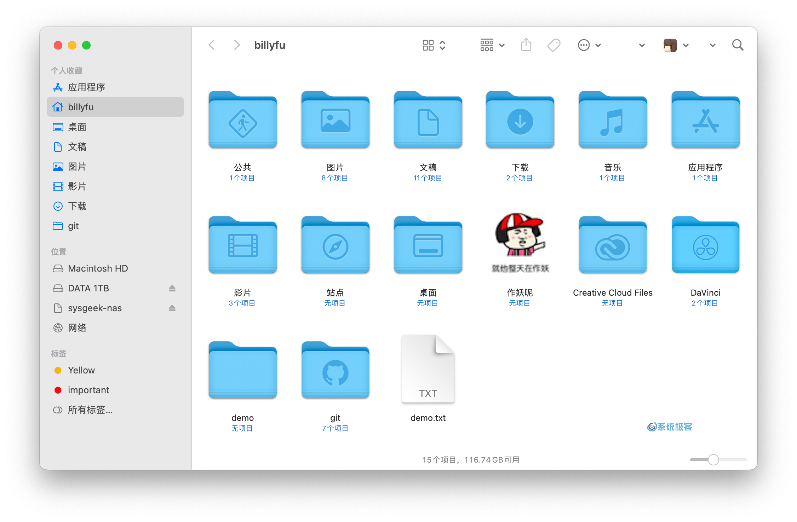797x522 pixels.
Task: Select Yellow tag in sidebar
Action: coord(81,370)
